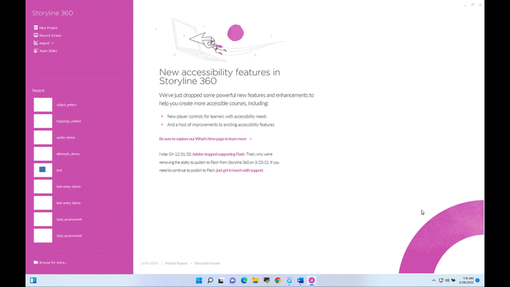Open the Windows Start menu
The height and width of the screenshot is (287, 510).
pos(199,280)
